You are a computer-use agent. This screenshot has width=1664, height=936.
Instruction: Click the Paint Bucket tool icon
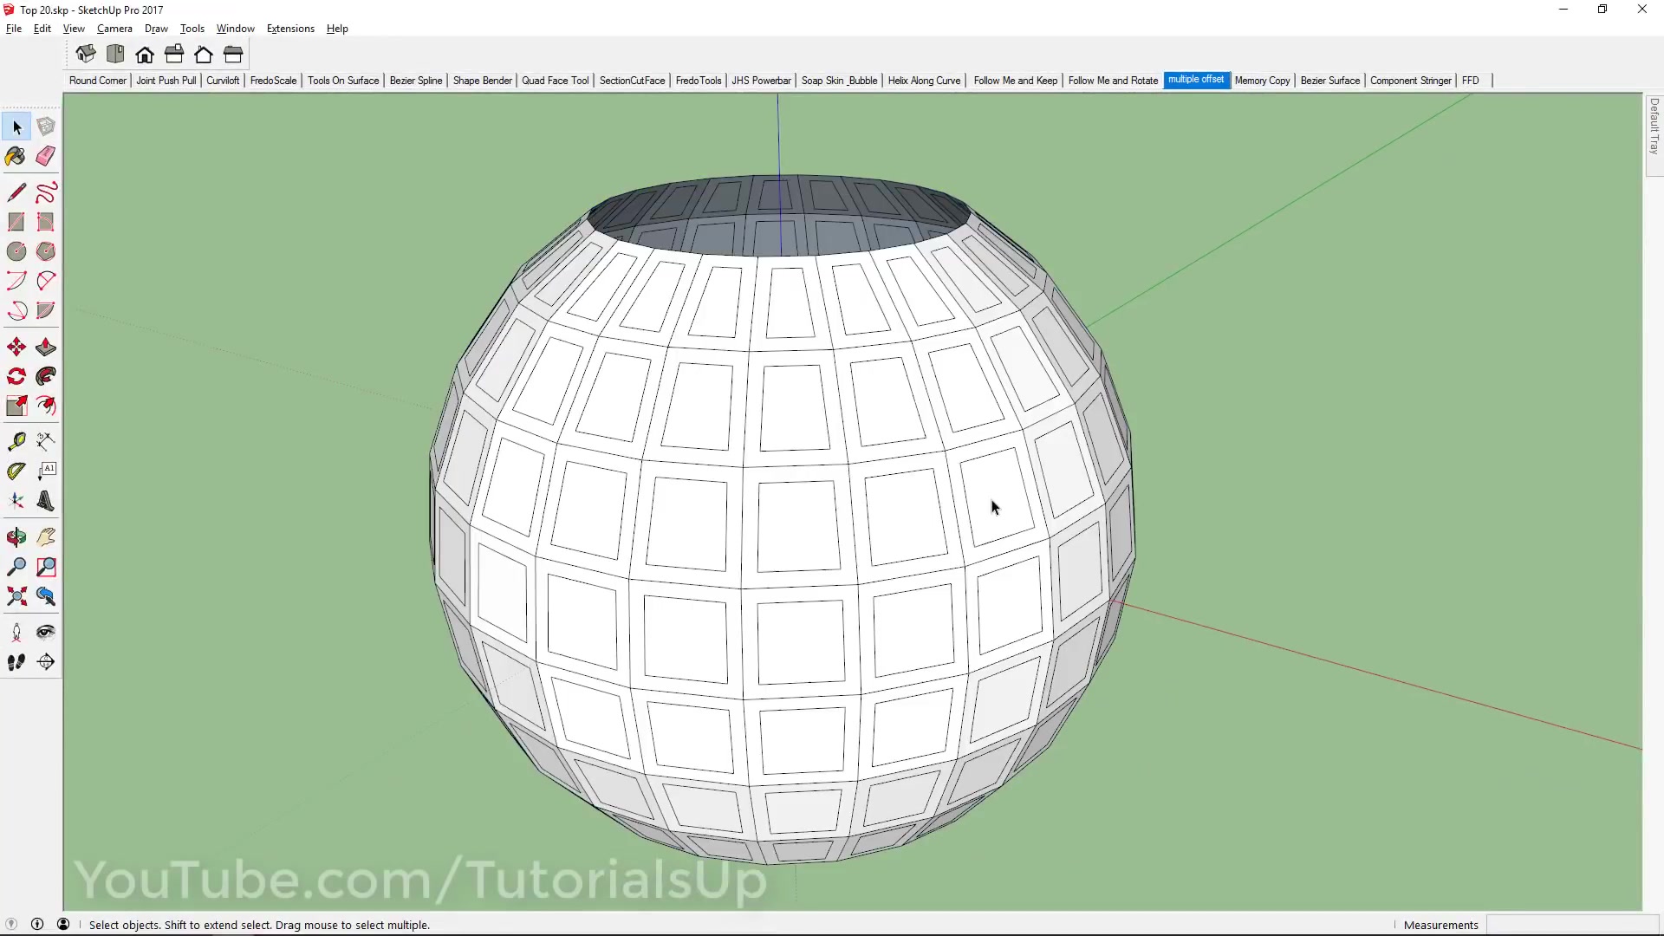(x=16, y=157)
